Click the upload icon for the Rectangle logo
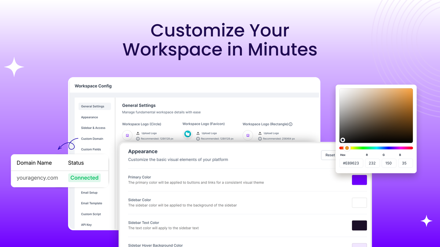 coord(260,133)
